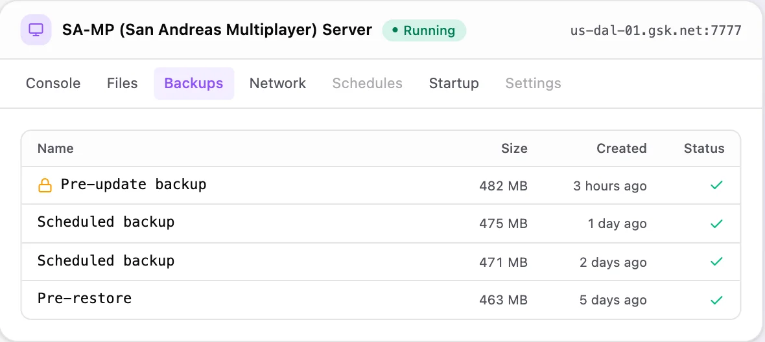This screenshot has height=342, width=765.
Task: Click the checkmark status for Pre-restore backup
Action: (716, 300)
